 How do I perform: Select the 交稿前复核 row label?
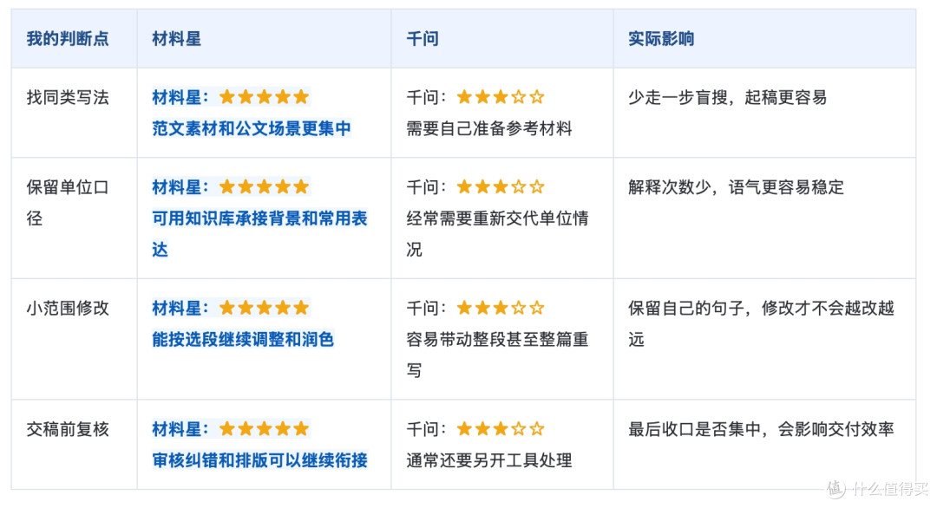click(68, 429)
